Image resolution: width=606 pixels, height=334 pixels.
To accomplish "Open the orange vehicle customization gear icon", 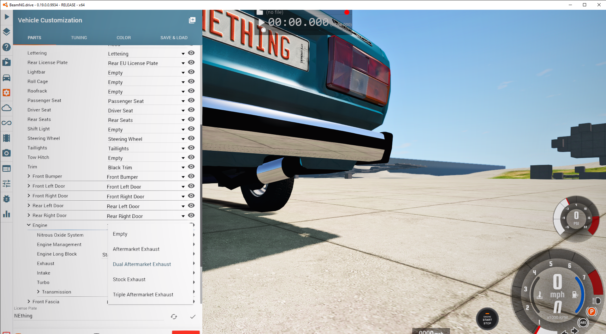I will [7, 93].
